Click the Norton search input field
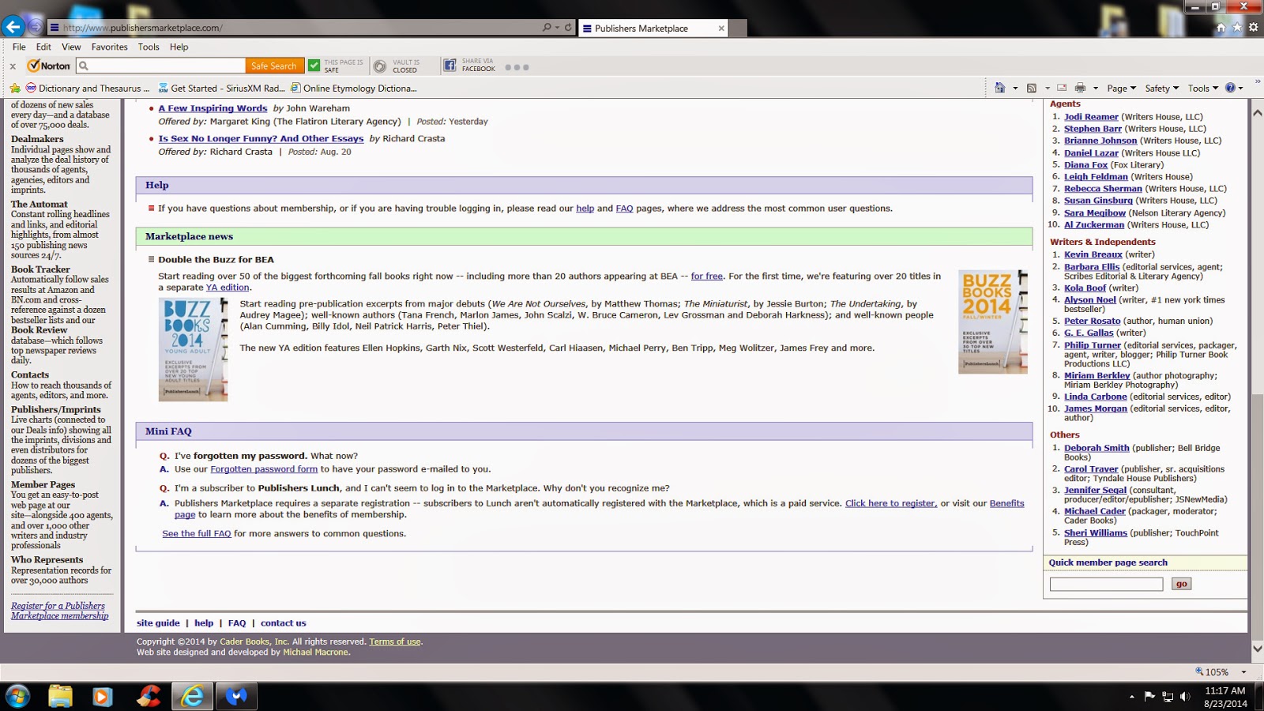Screen dimensions: 1264x711 pos(161,66)
